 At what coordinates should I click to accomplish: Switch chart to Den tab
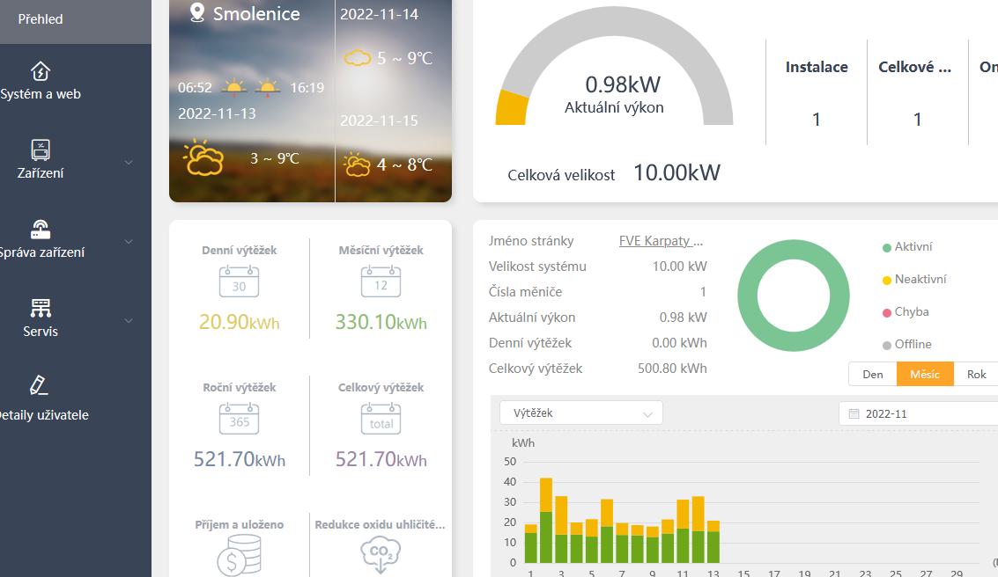coord(872,374)
